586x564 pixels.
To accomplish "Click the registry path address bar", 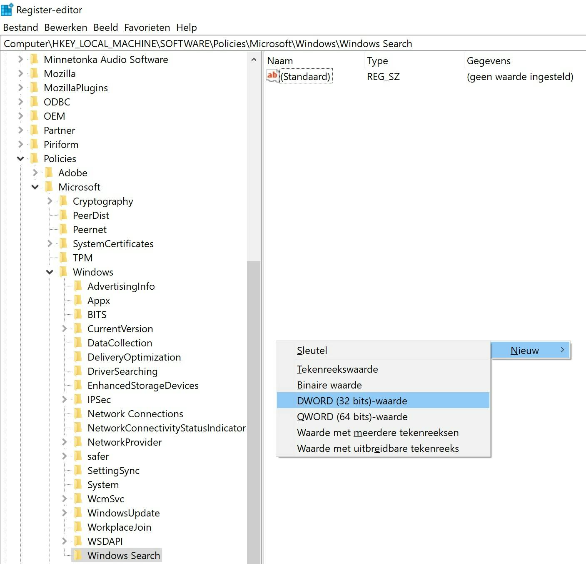I will (x=293, y=43).
